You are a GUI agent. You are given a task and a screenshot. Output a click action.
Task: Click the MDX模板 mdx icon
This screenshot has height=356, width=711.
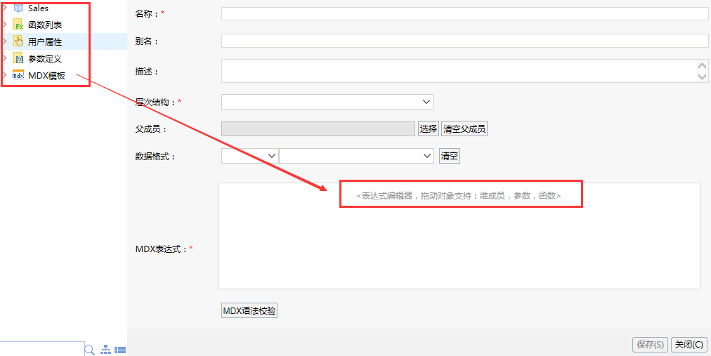coord(18,76)
